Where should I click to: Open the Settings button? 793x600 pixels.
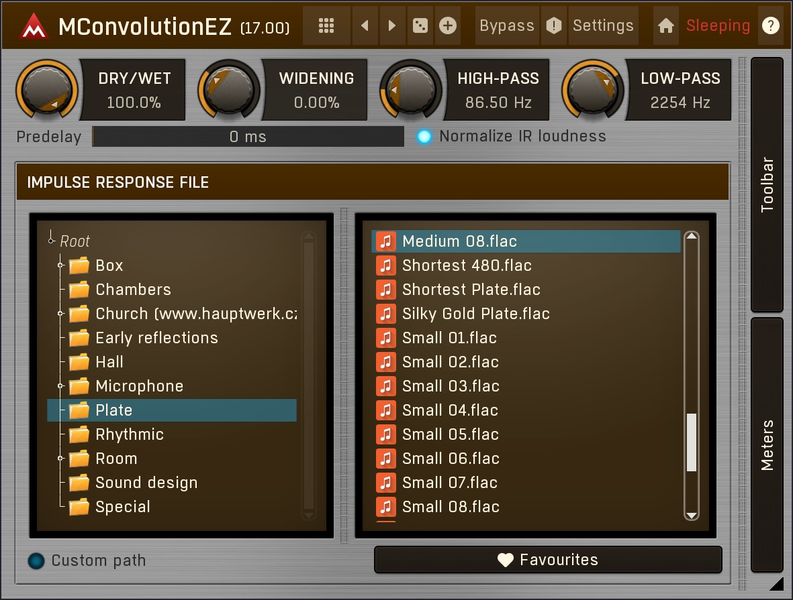click(602, 26)
